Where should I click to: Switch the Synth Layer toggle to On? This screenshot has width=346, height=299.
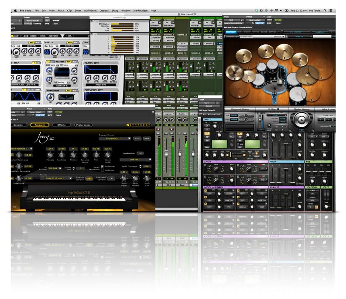click(140, 153)
